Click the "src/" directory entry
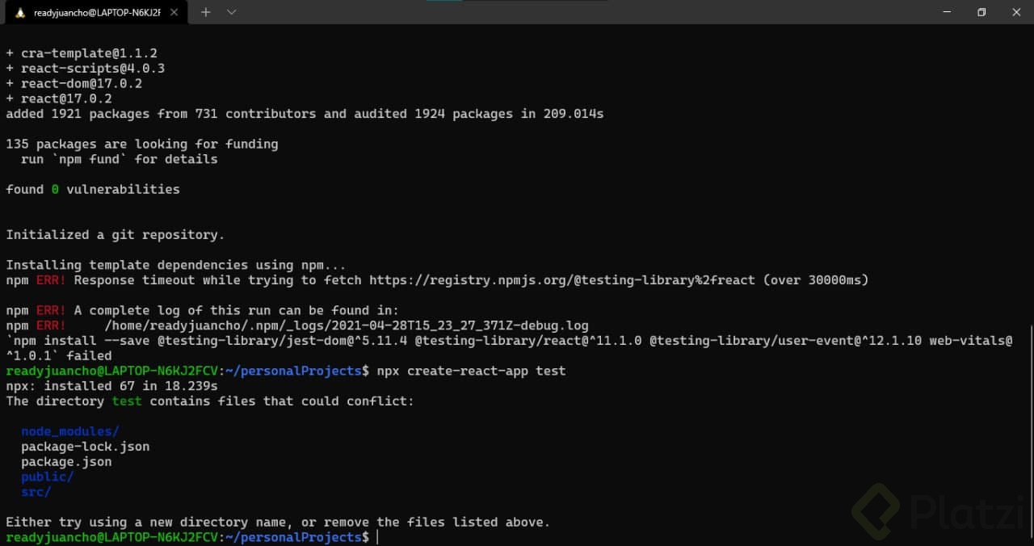 click(x=36, y=492)
